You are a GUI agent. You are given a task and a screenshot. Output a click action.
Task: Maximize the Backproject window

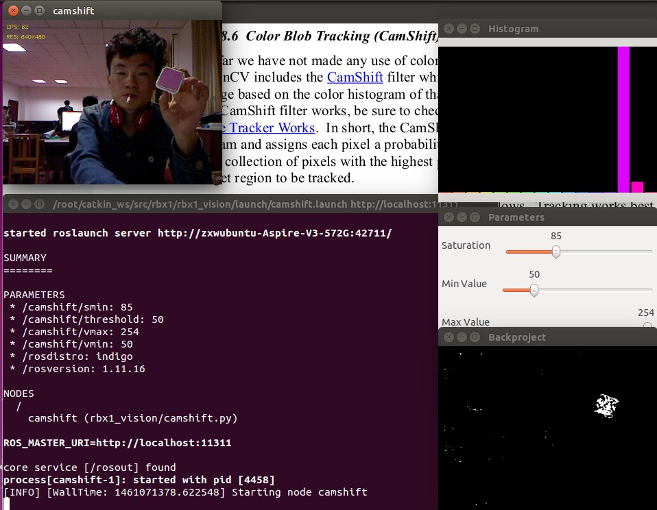[x=475, y=337]
